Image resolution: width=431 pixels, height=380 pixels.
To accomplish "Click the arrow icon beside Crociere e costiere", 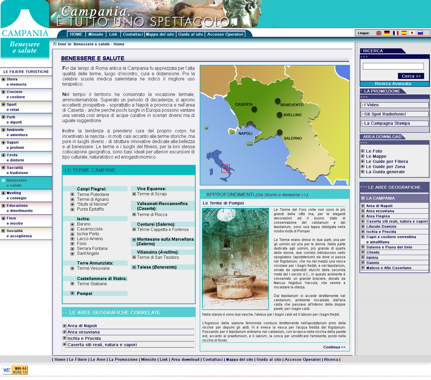I will coord(3,92).
